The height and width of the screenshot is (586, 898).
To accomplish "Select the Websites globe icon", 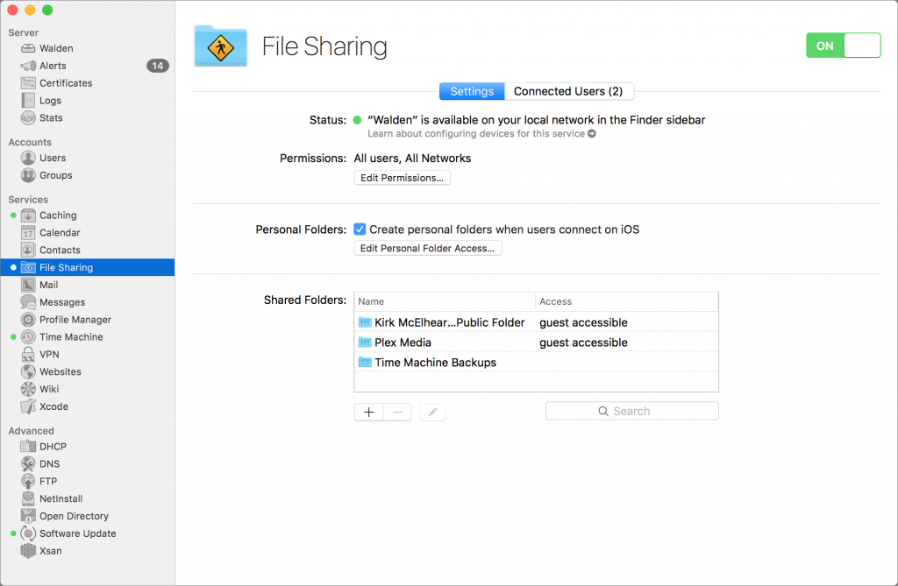I will pos(28,371).
